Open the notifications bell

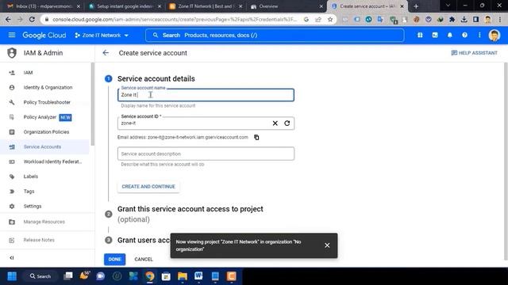click(x=450, y=35)
